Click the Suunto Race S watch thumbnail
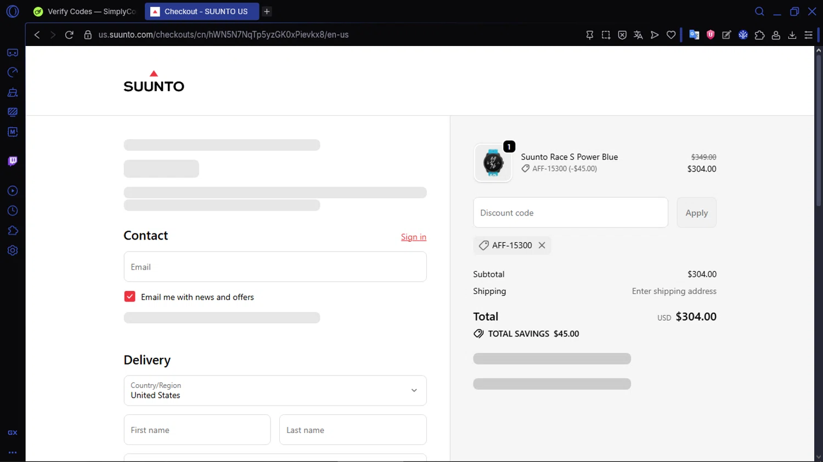823x462 pixels. click(x=493, y=163)
